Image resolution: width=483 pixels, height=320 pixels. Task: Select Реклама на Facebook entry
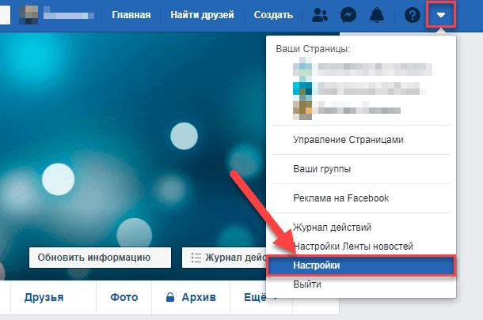[x=361, y=198]
